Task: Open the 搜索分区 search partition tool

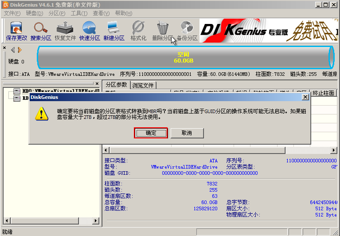Action: 41,31
